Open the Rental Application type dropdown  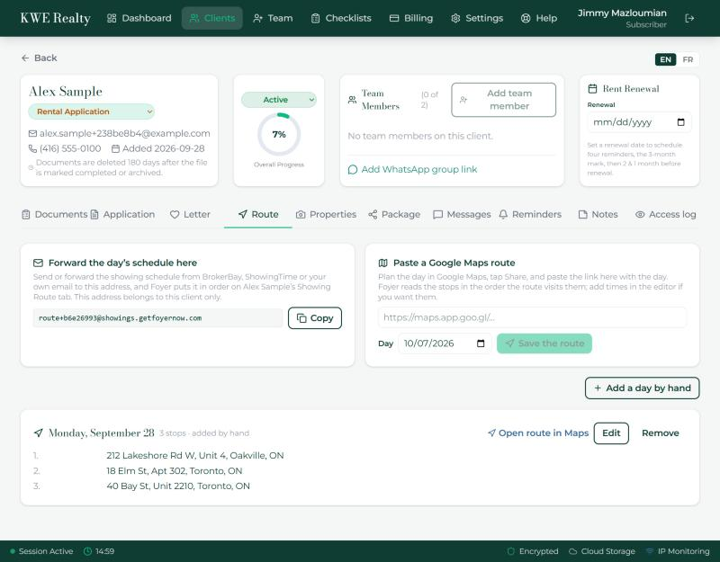(x=92, y=112)
